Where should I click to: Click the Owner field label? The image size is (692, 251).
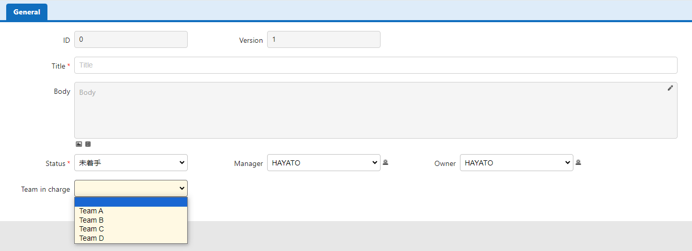pos(445,163)
